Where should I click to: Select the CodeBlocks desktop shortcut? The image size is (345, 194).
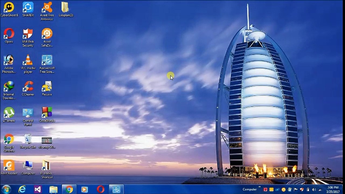pos(47,115)
